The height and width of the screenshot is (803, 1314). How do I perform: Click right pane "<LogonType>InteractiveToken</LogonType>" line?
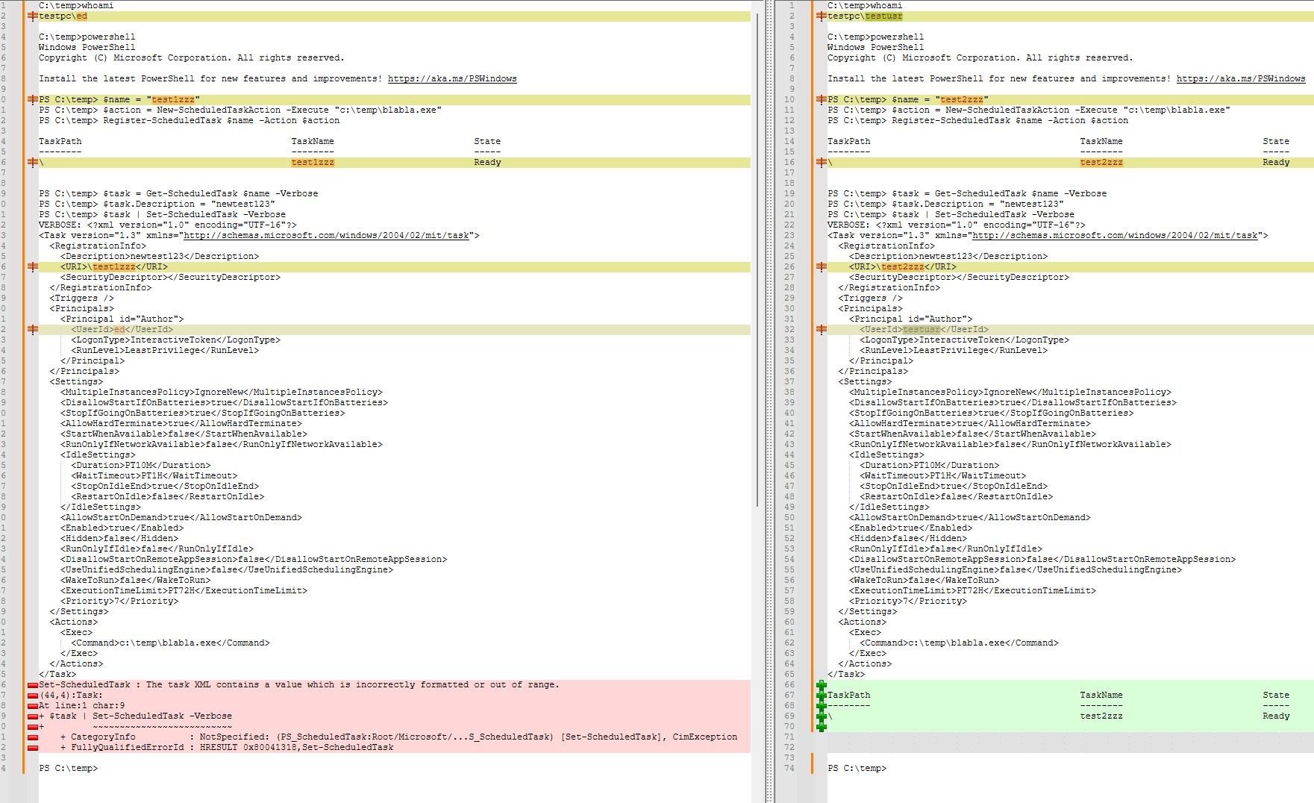point(964,340)
